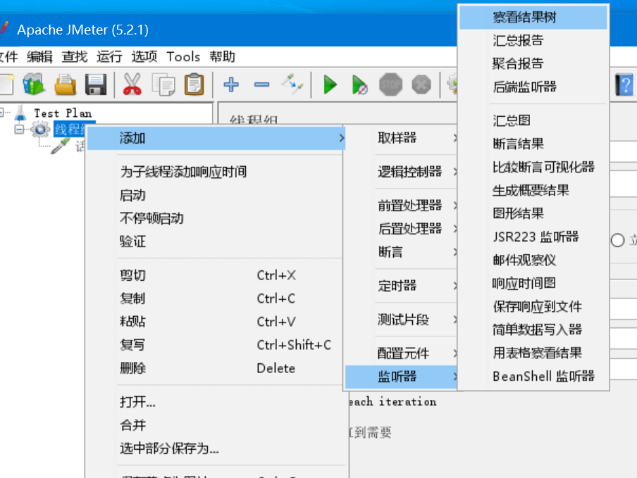Start the test with green play icon
This screenshot has height=478, width=637.
330,84
